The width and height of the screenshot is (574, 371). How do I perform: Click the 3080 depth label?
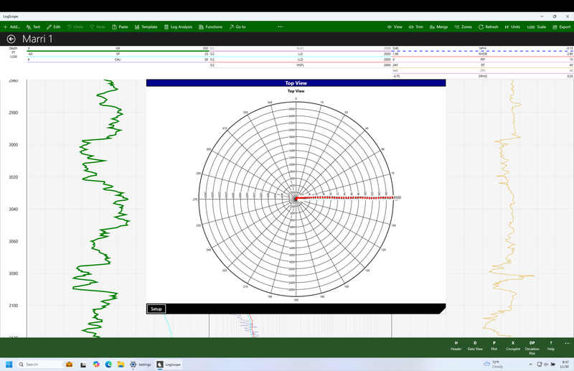coord(13,273)
